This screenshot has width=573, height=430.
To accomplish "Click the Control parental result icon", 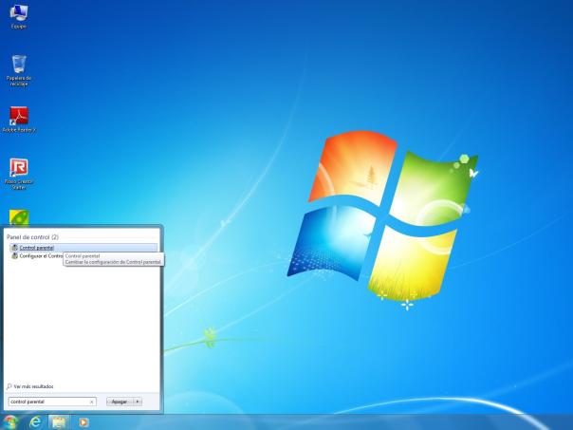I will click(13, 247).
